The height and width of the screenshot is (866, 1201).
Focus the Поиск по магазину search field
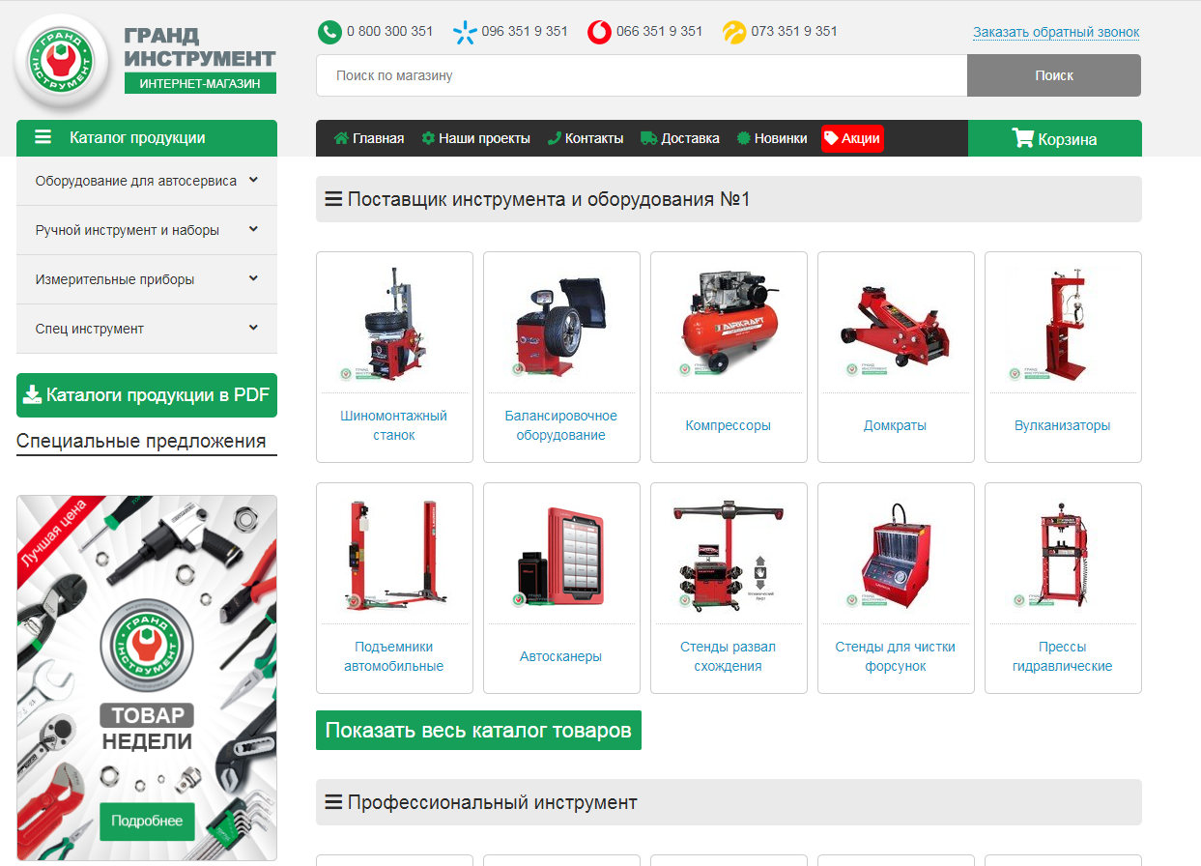tap(641, 75)
